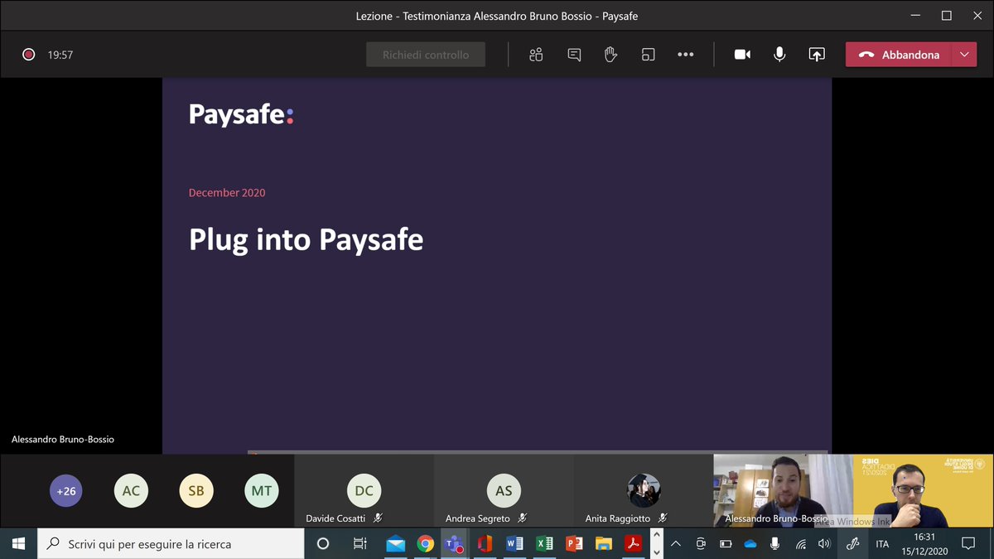The image size is (994, 559).
Task: Toggle the camera on or off
Action: pyautogui.click(x=742, y=55)
